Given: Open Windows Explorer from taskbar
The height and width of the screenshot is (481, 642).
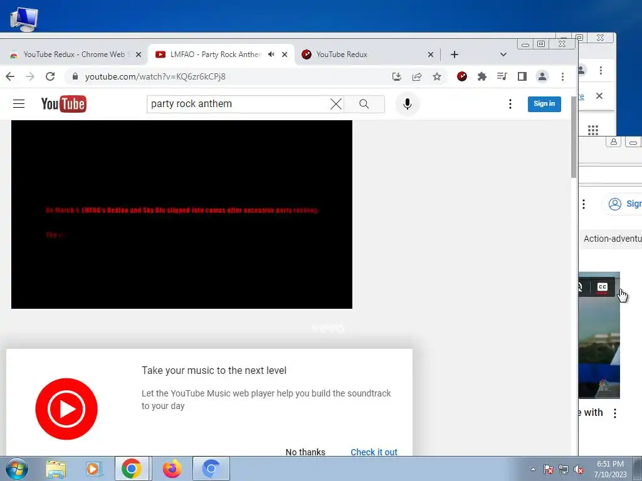Looking at the screenshot, I should click(56, 469).
